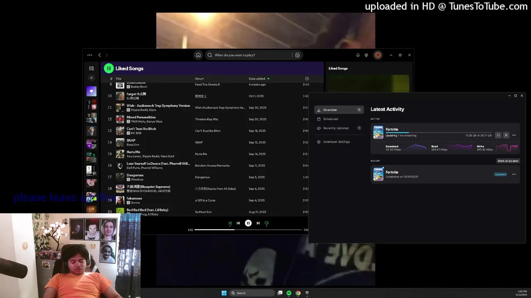Pause playback in bottom player bar

pyautogui.click(x=248, y=223)
